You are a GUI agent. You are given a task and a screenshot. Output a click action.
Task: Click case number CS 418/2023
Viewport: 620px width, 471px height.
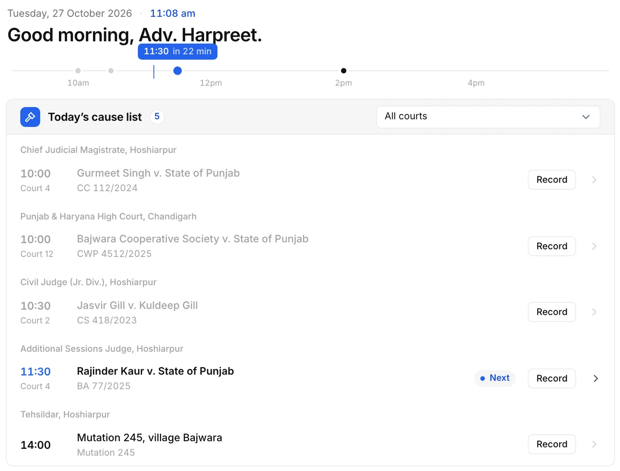[x=107, y=320]
